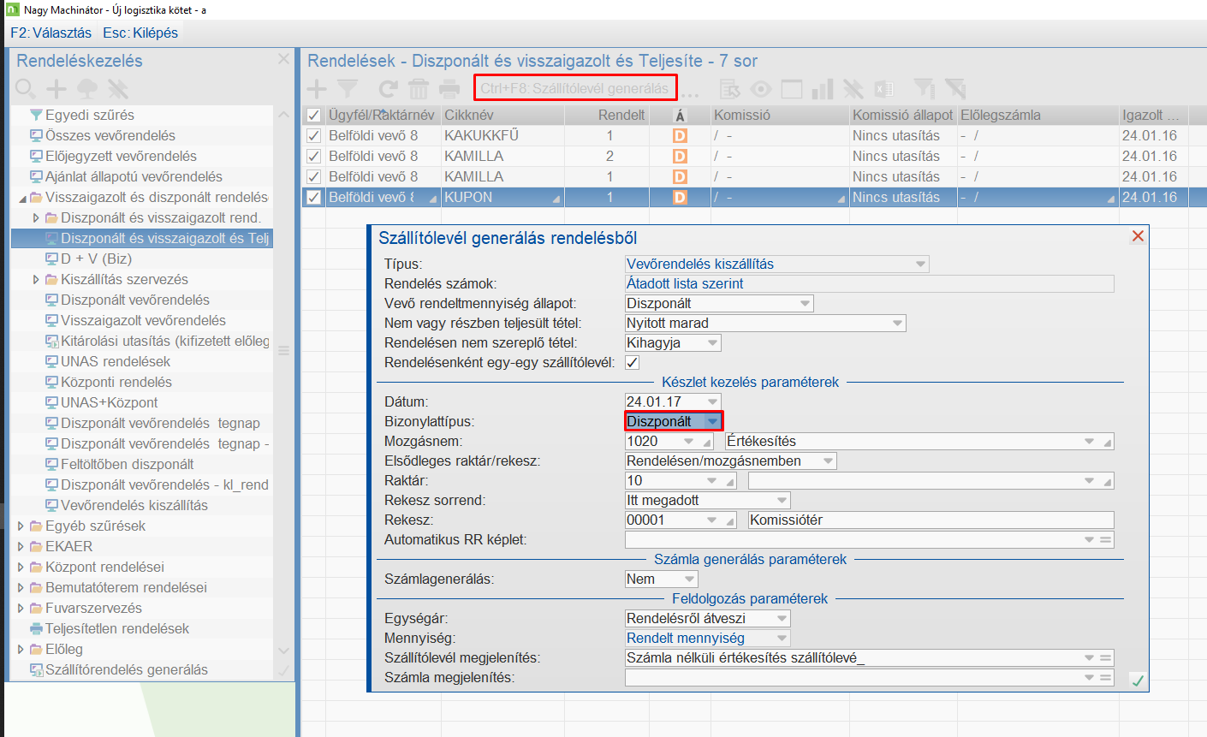1207x737 pixels.
Task: Open the Bizonylattípus dropdown arrow
Action: point(713,421)
